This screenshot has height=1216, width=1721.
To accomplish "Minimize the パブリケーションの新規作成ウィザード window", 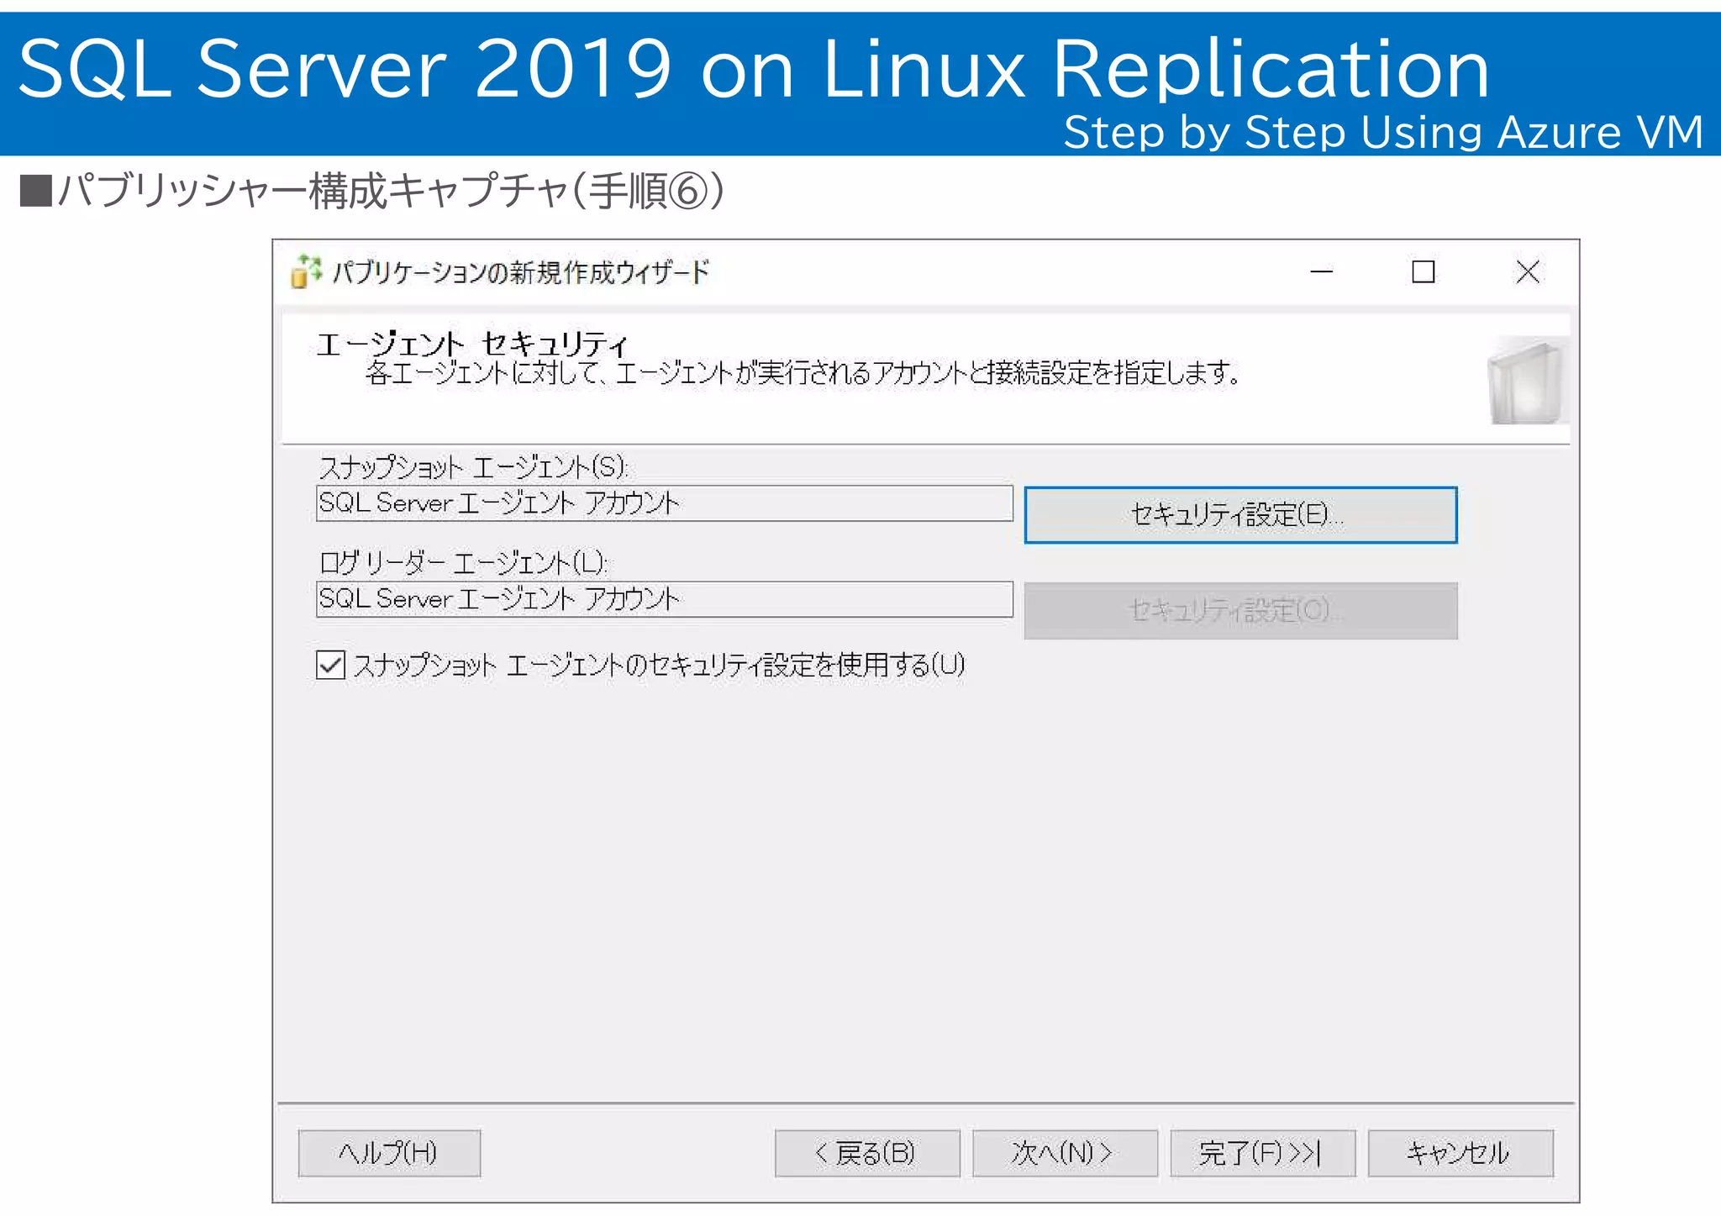I will [x=1321, y=271].
